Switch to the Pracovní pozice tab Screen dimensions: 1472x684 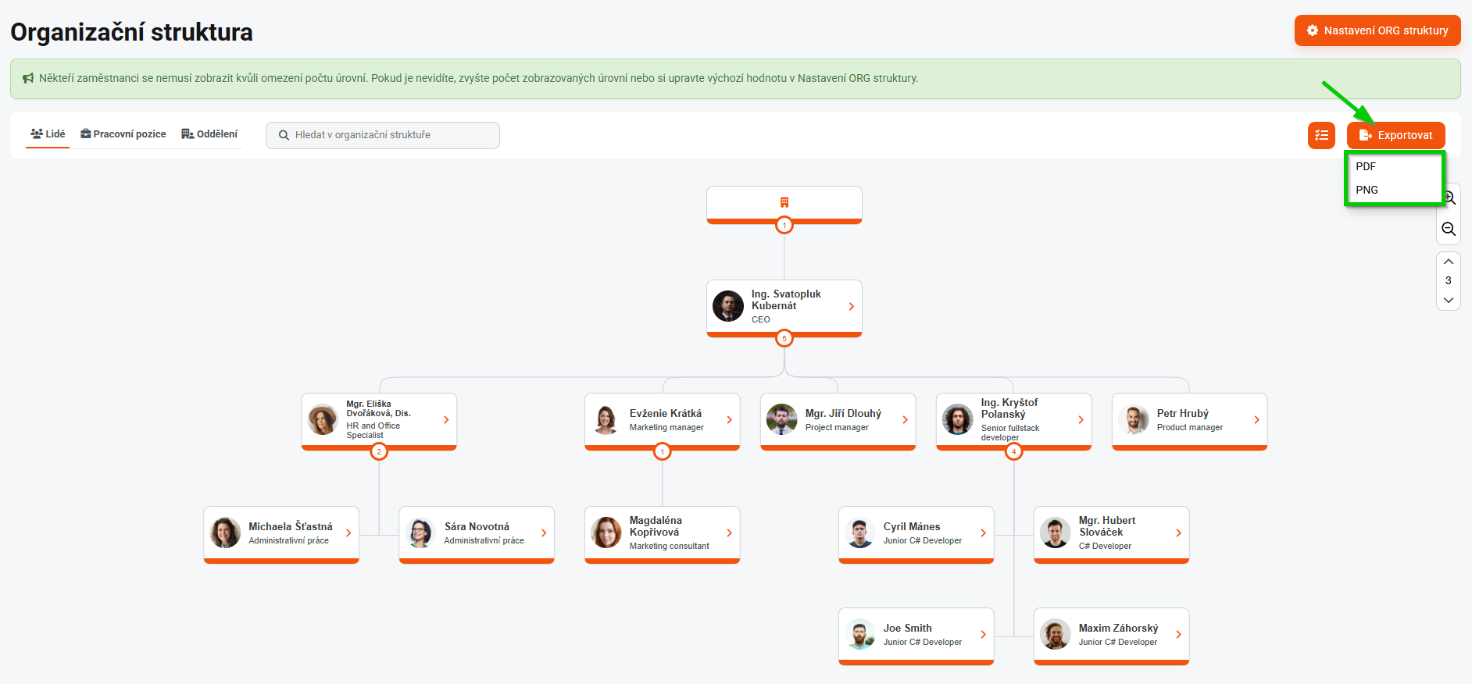click(123, 134)
